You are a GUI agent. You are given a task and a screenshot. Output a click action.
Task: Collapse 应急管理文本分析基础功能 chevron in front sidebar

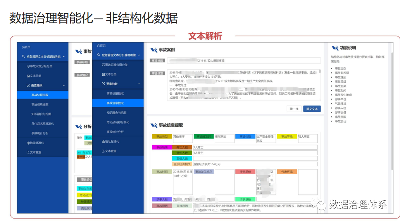(139, 55)
